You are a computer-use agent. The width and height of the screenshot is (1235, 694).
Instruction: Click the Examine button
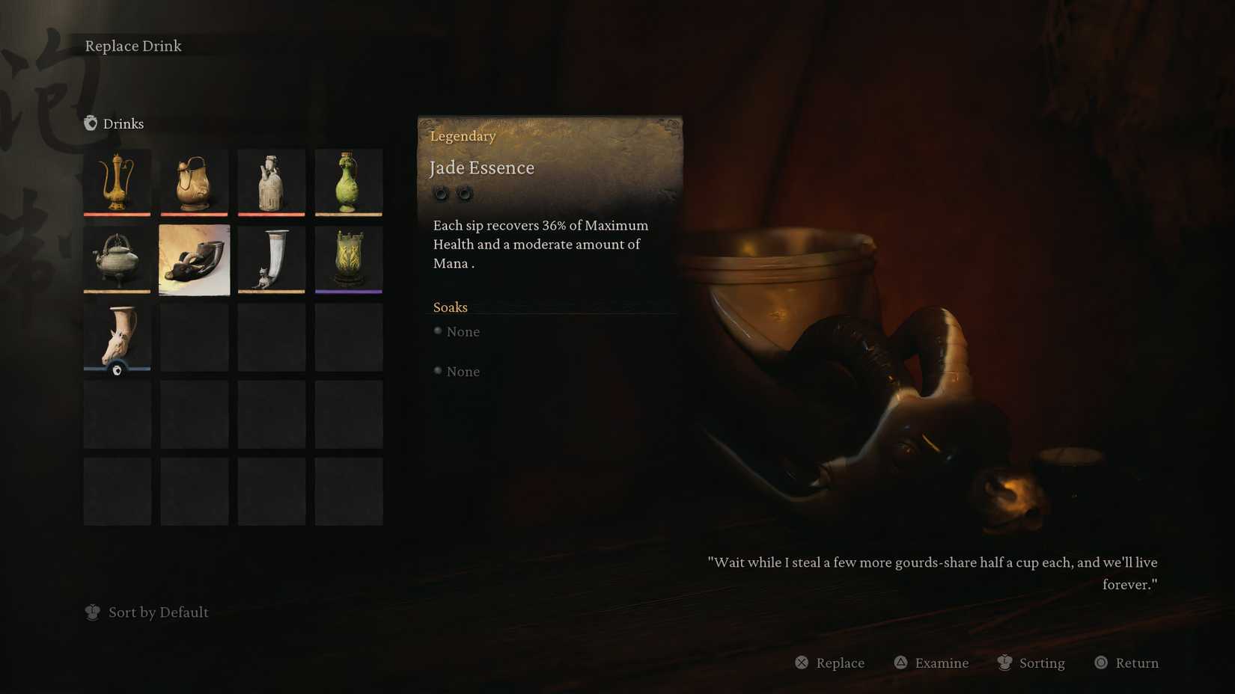(x=931, y=663)
